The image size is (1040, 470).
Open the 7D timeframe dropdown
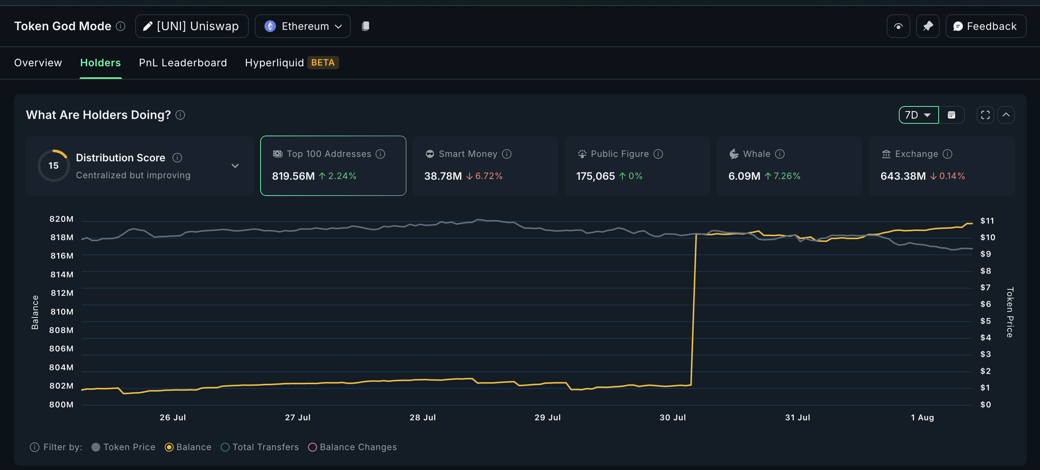click(x=918, y=115)
